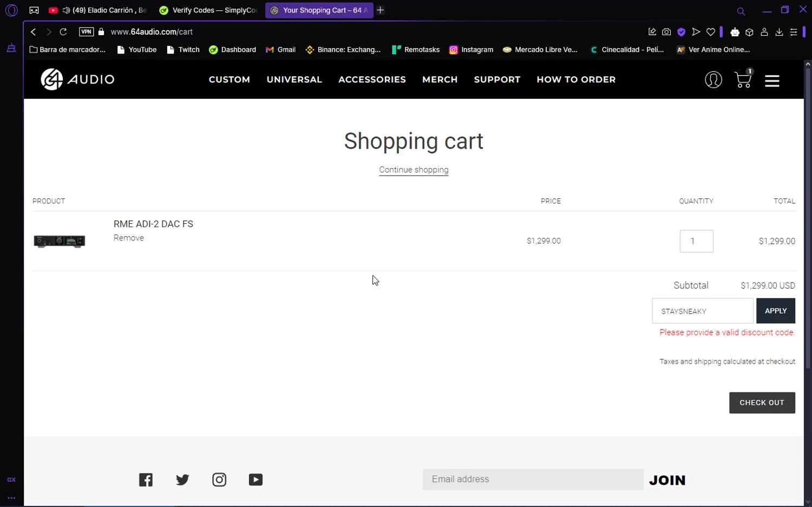Open the Dashboard bookmark
The height and width of the screenshot is (507, 812).
click(x=232, y=50)
